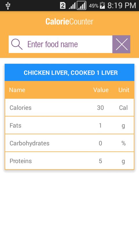Tap the first signal strength icon
Image resolution: width=139 pixels, height=233 pixels.
pos(72,6)
